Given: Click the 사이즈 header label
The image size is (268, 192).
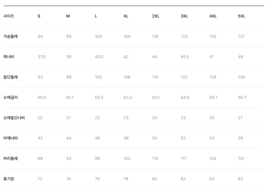Looking at the screenshot, I should point(9,16).
